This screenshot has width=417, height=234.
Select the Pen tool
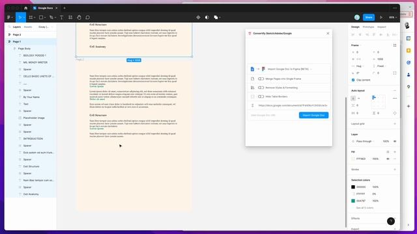point(51,18)
